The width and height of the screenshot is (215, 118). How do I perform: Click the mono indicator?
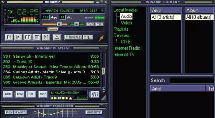pyautogui.click(x=89, y=17)
